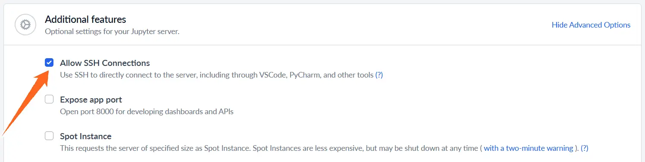Click the blue checkmark in SSH checkbox
The height and width of the screenshot is (162, 645).
tap(49, 62)
